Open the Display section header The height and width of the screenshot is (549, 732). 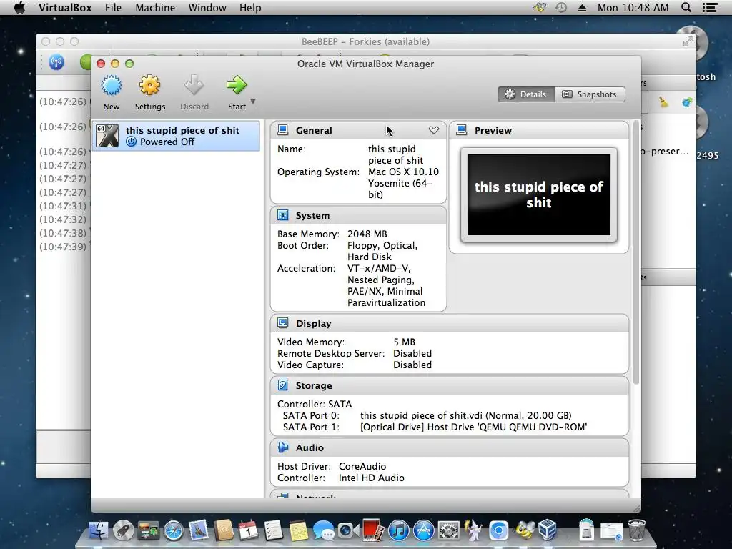(x=313, y=323)
